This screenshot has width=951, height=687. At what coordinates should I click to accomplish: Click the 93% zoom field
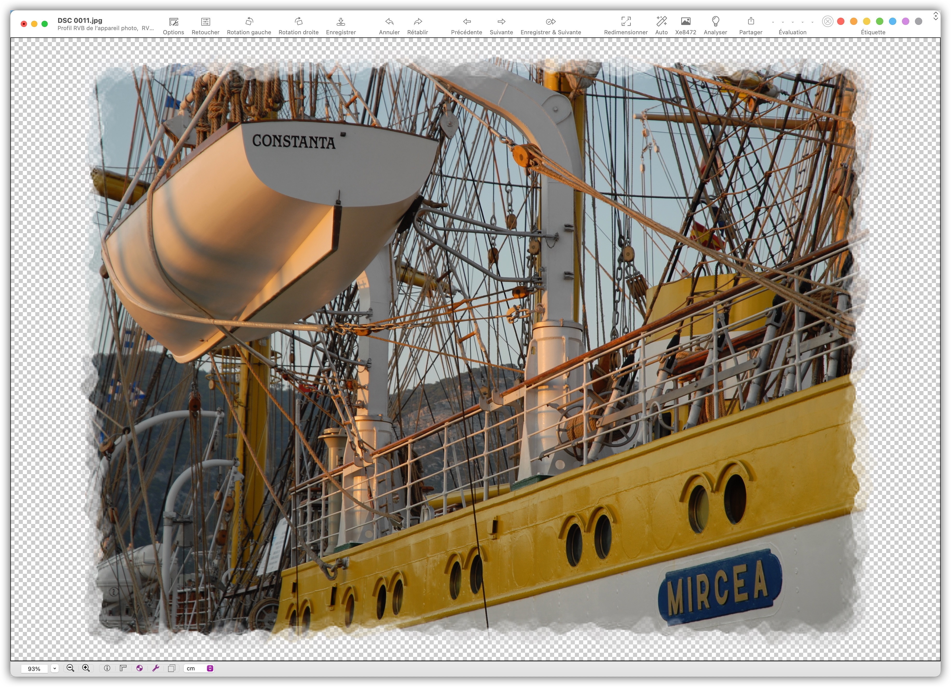pyautogui.click(x=34, y=669)
